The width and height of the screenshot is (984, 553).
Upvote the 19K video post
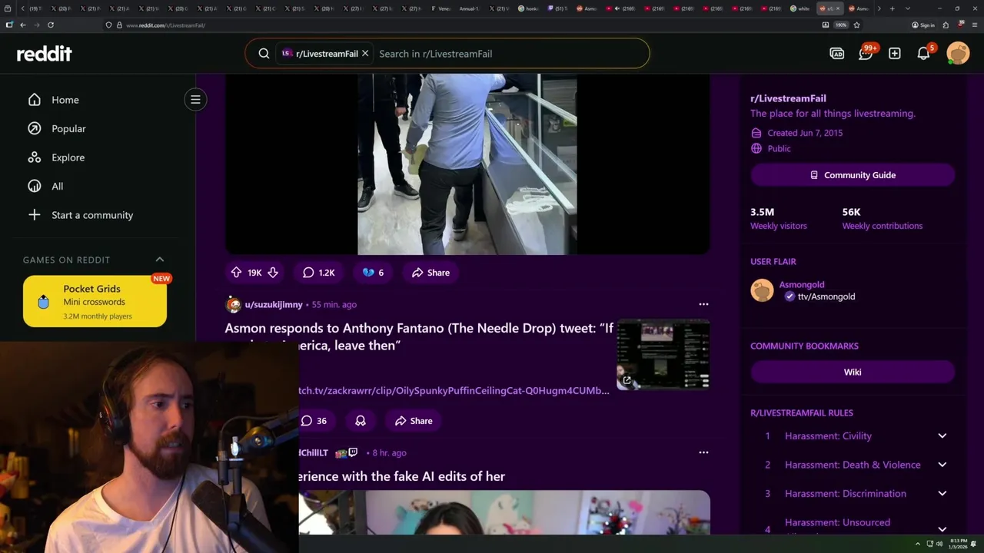tap(236, 273)
